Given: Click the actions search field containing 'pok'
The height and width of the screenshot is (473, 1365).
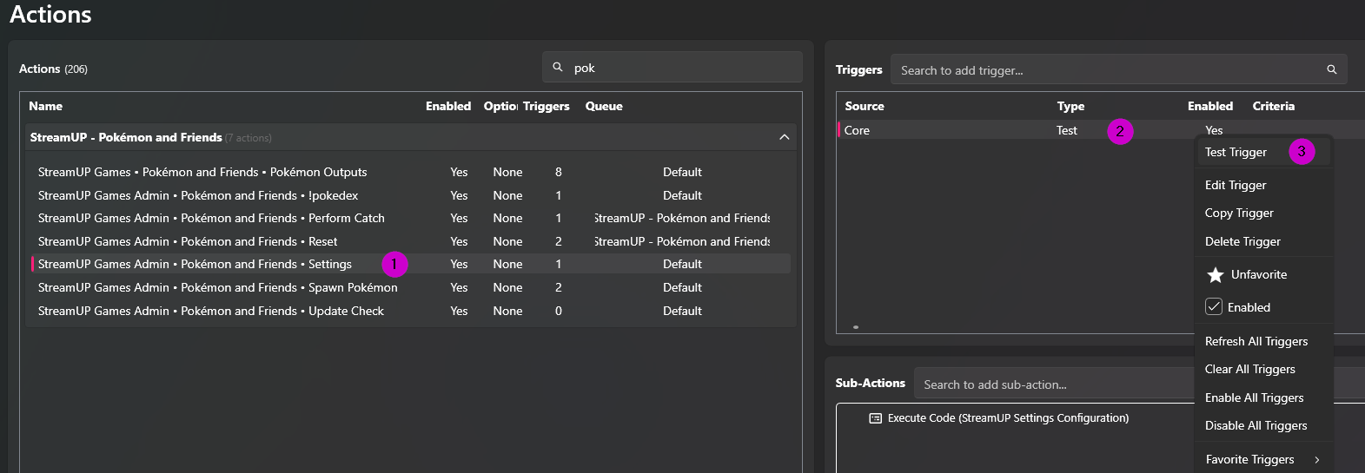Looking at the screenshot, I should pos(672,68).
